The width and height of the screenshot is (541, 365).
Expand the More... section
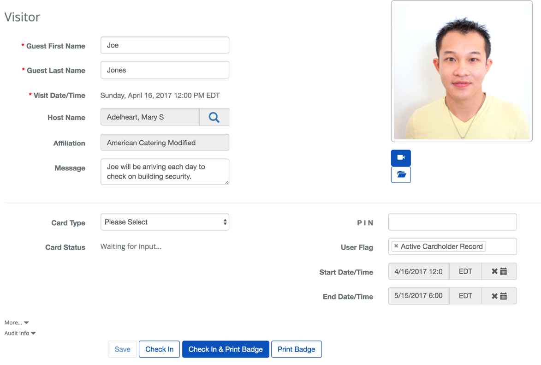[17, 323]
